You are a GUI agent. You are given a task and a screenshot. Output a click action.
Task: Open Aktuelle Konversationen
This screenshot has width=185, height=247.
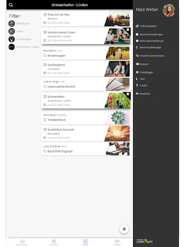[x=150, y=56]
